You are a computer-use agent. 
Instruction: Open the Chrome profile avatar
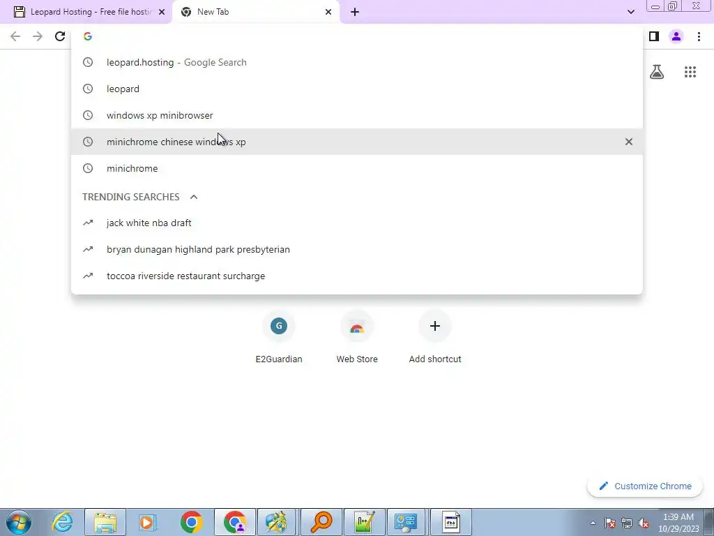pyautogui.click(x=676, y=36)
